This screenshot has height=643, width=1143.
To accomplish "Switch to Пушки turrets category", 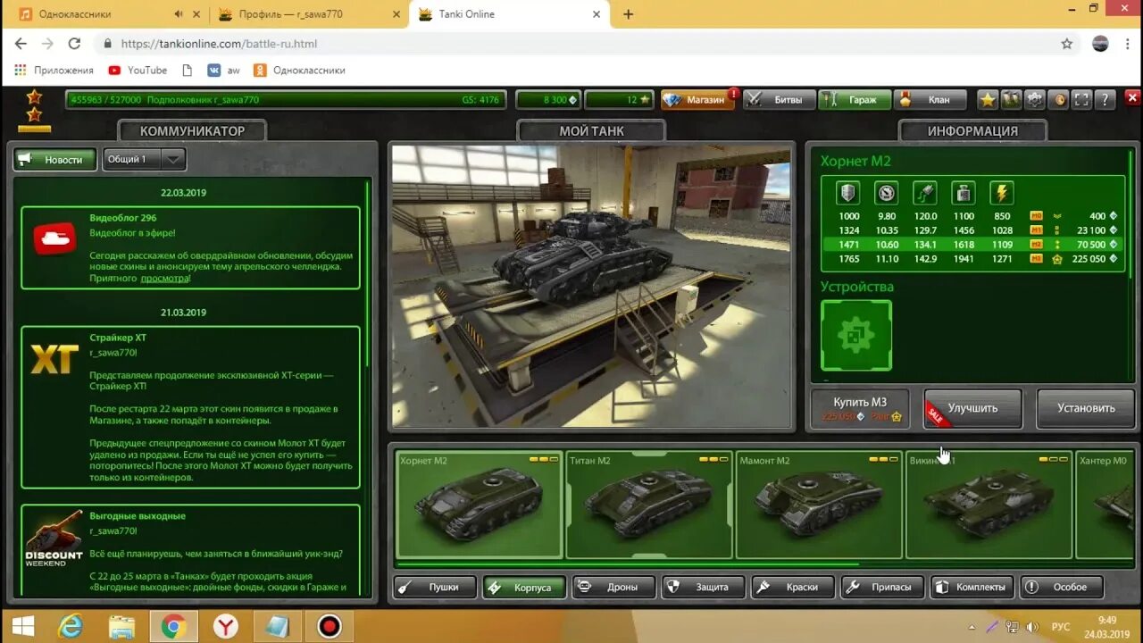I will click(434, 587).
